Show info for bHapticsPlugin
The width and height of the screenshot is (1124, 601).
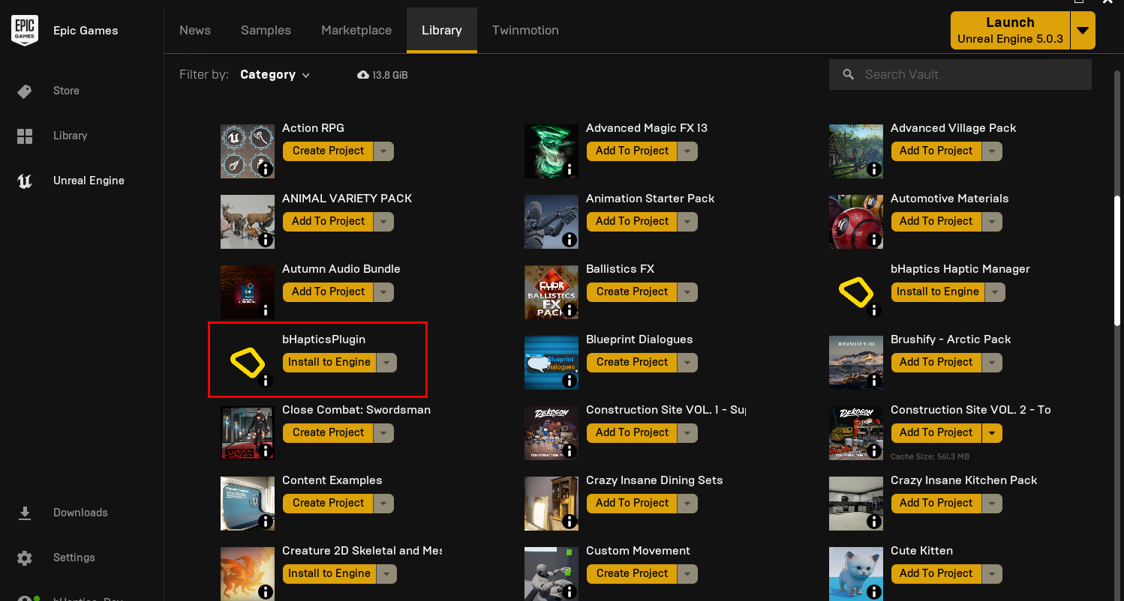pyautogui.click(x=265, y=381)
